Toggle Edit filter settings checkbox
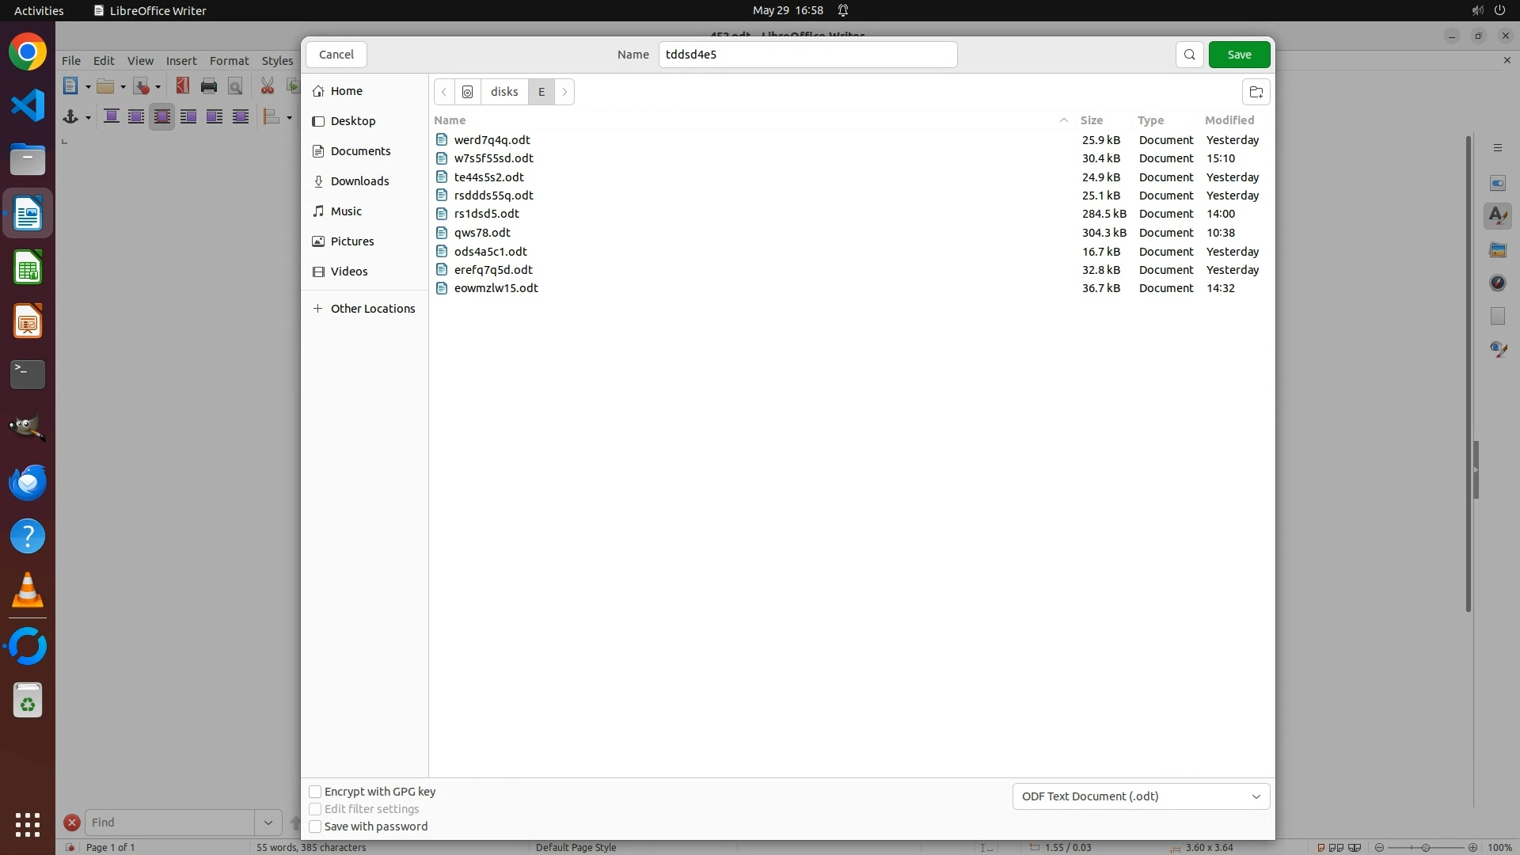The image size is (1520, 855). [315, 809]
